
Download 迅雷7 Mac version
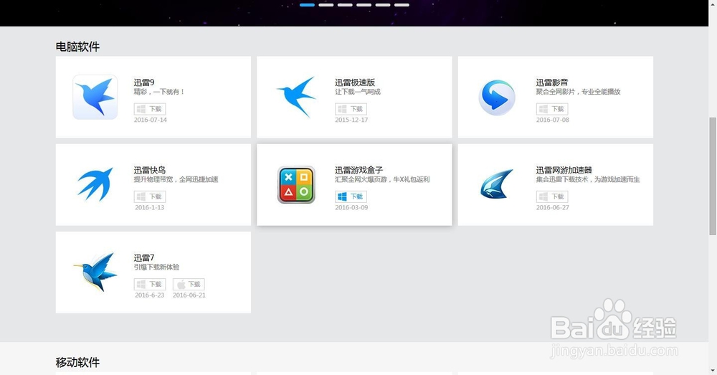[x=189, y=284]
